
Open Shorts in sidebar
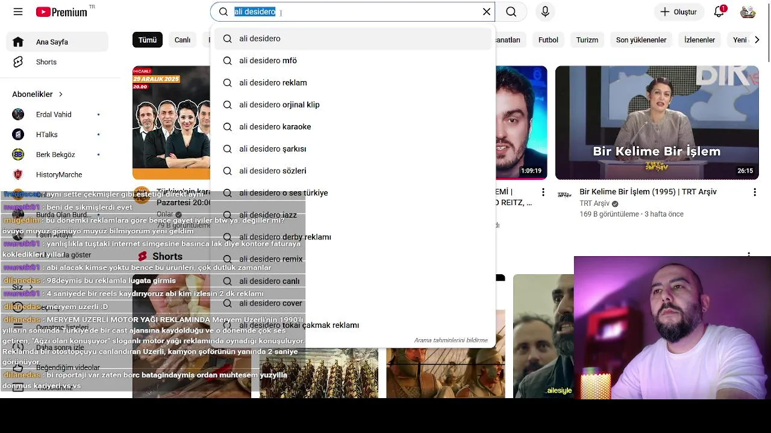(57, 62)
